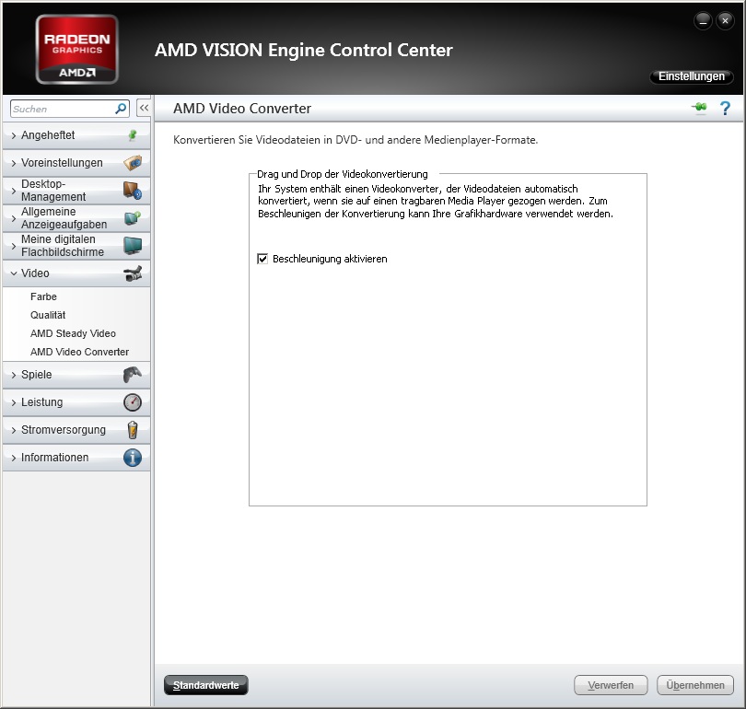Click the Voreinstellungen box icon
The width and height of the screenshot is (746, 709).
coord(133,163)
